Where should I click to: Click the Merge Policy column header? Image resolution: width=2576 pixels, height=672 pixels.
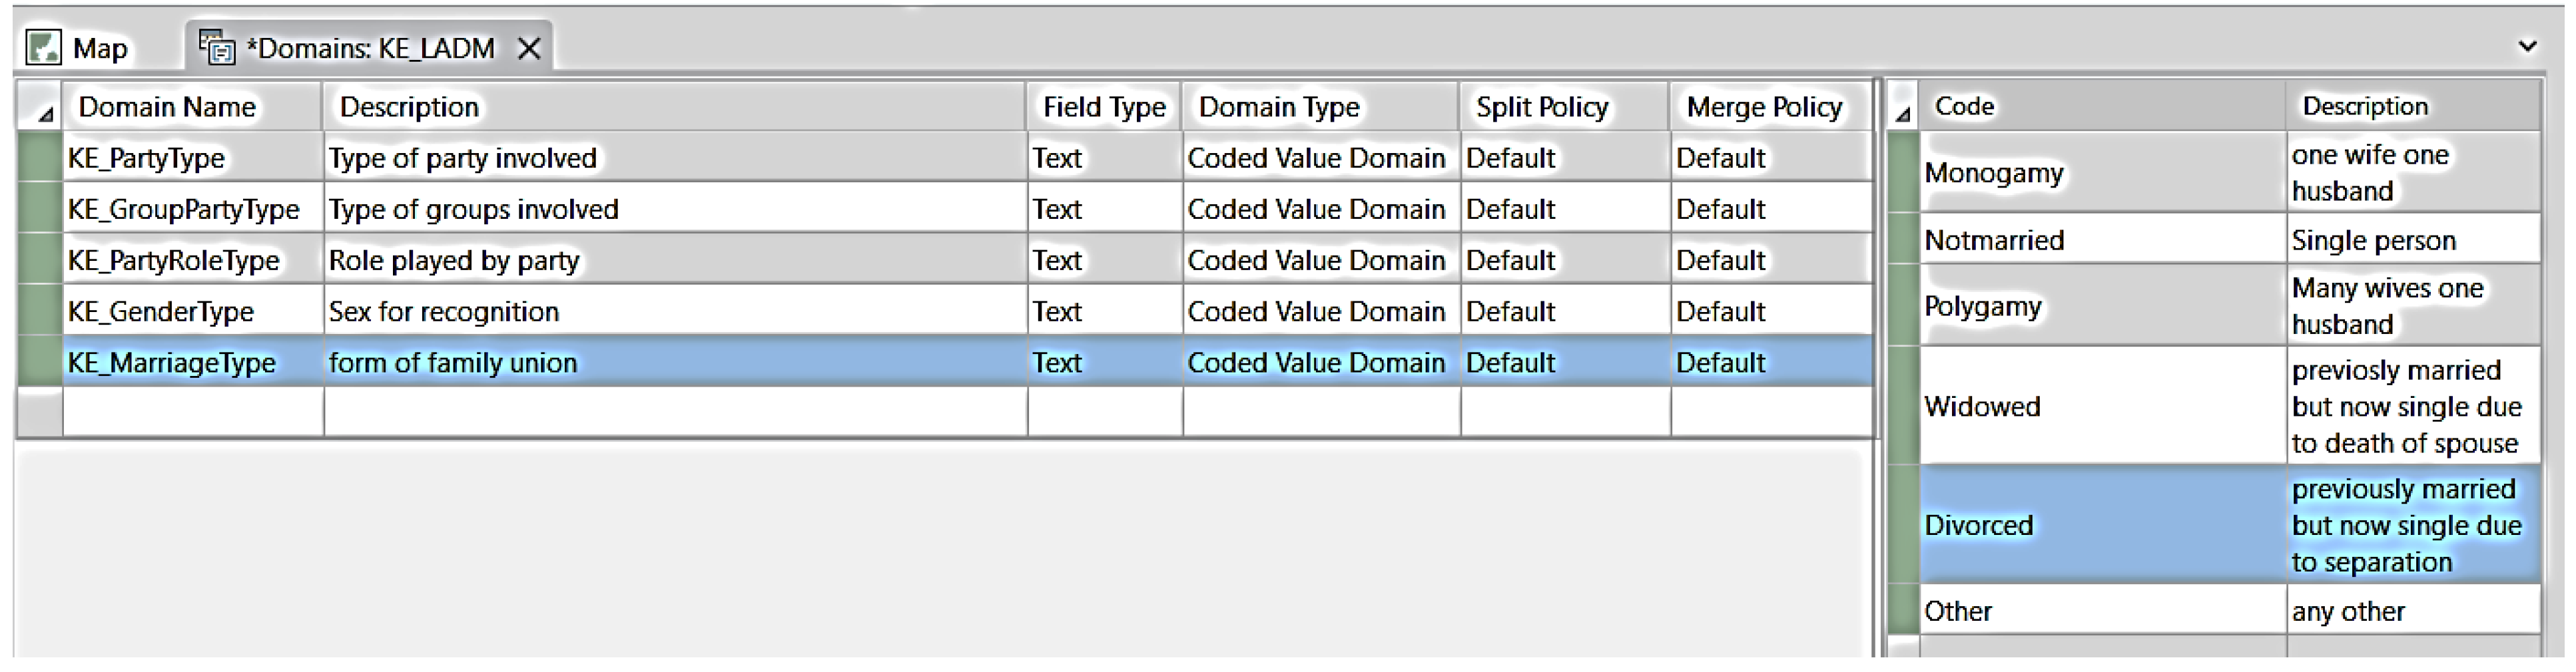point(1764,107)
